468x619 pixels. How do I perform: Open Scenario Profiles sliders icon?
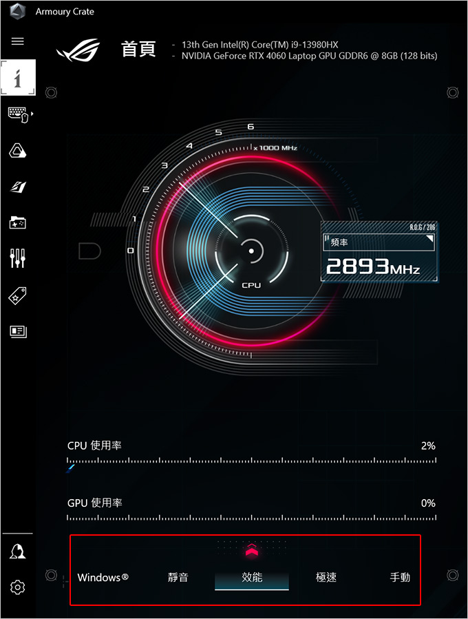pos(17,258)
